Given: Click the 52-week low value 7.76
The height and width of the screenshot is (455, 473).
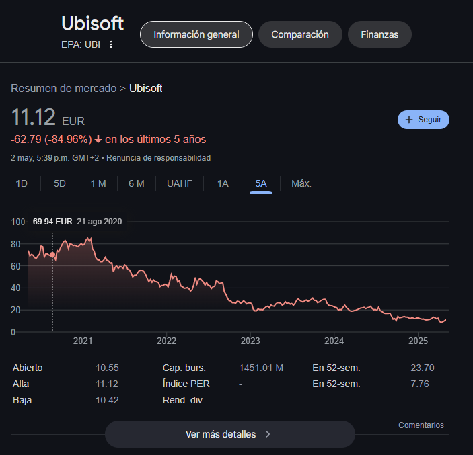Looking at the screenshot, I should (420, 384).
